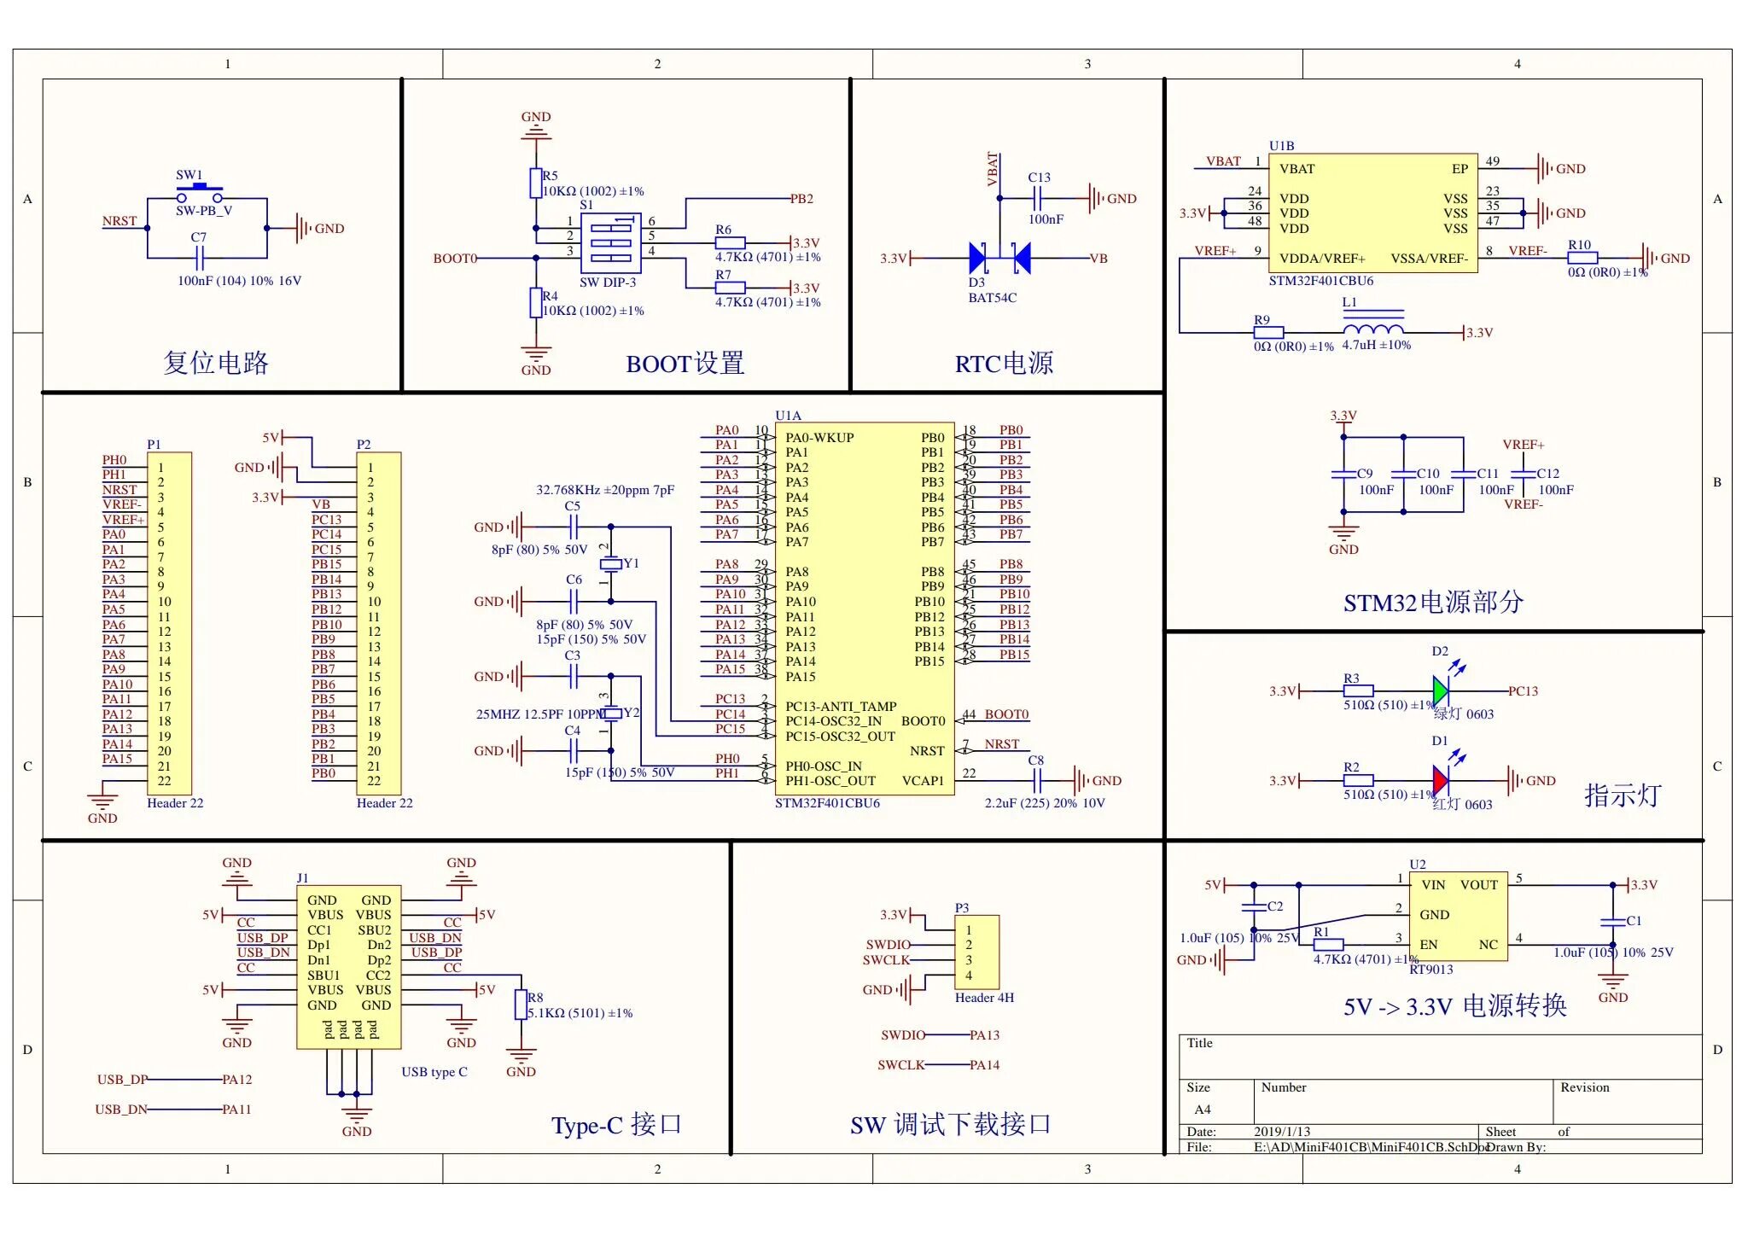Click the PC13 label next to LED D2

[1524, 690]
